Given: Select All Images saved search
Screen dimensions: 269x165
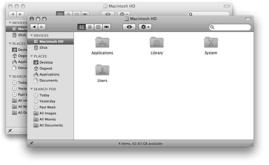Looking at the screenshot, I should (48, 113).
